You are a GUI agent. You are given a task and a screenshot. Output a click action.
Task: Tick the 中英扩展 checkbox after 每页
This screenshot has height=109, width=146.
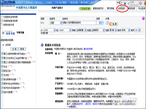tap(142, 30)
